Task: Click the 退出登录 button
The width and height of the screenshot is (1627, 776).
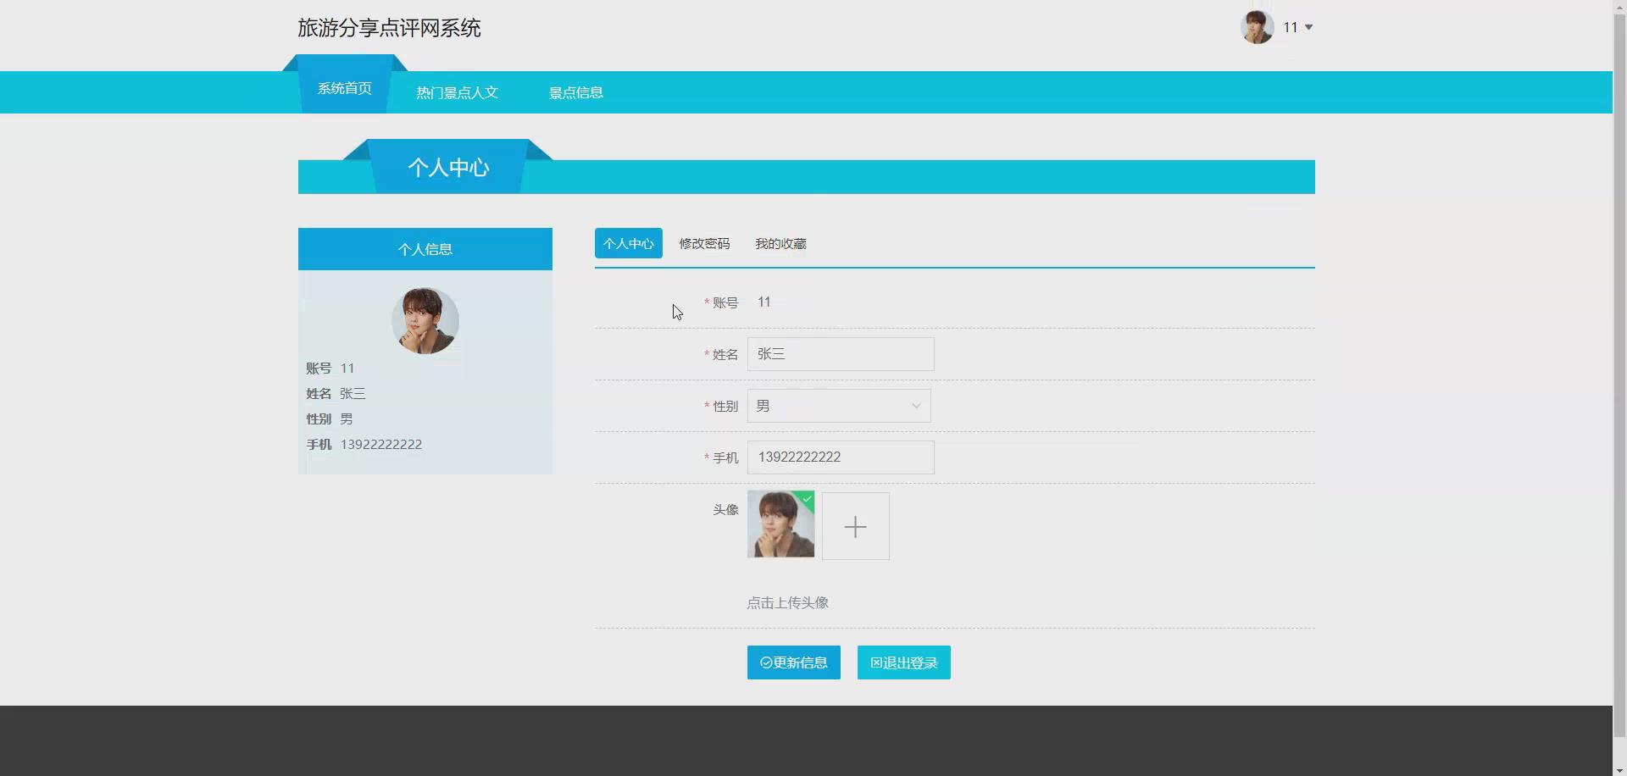Action: pyautogui.click(x=904, y=662)
